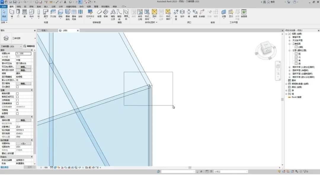Image resolution: width=320 pixels, height=180 pixels.
Task: Switch to the Insert (插入) ribbon tab
Action: 46,7
